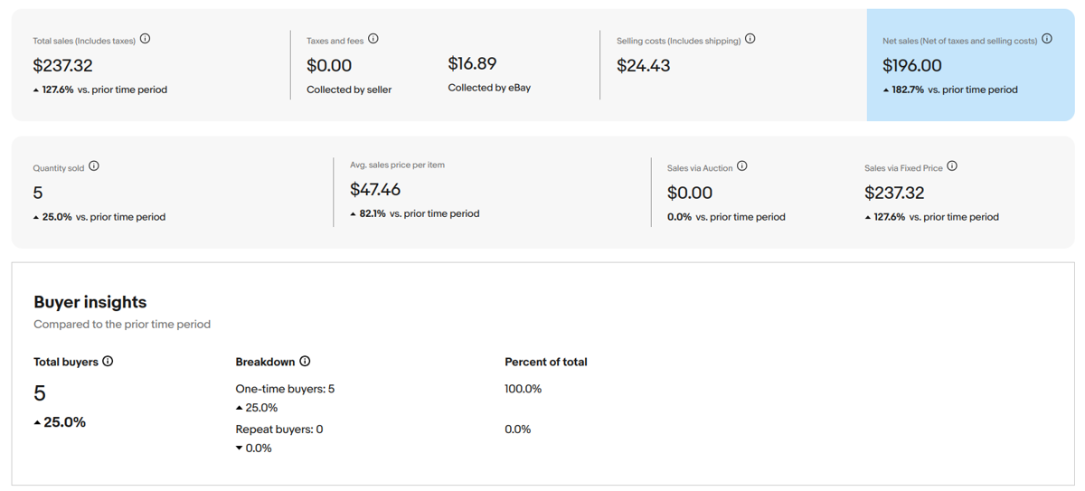The height and width of the screenshot is (491, 1085).
Task: Click the $24.43 selling costs value
Action: tap(643, 65)
